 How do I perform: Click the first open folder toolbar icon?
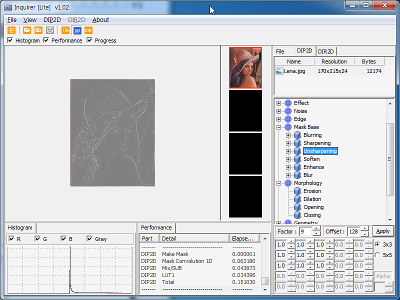click(27, 30)
